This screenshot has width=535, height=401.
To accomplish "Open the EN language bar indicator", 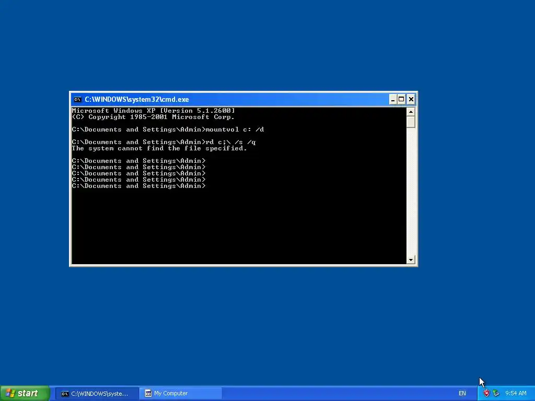I will point(462,394).
